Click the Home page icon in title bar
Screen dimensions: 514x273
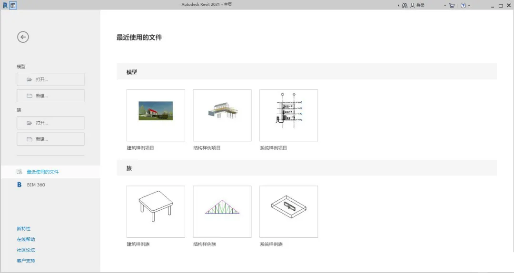[13, 5]
